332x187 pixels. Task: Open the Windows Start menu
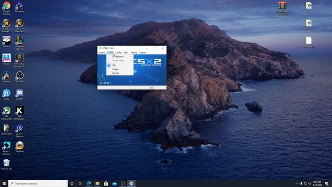4,183
